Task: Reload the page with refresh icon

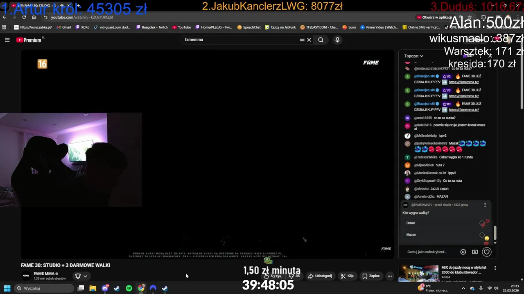Action: coord(24,17)
